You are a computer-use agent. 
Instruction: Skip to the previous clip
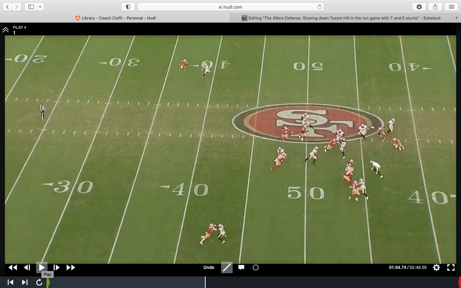tap(10, 282)
